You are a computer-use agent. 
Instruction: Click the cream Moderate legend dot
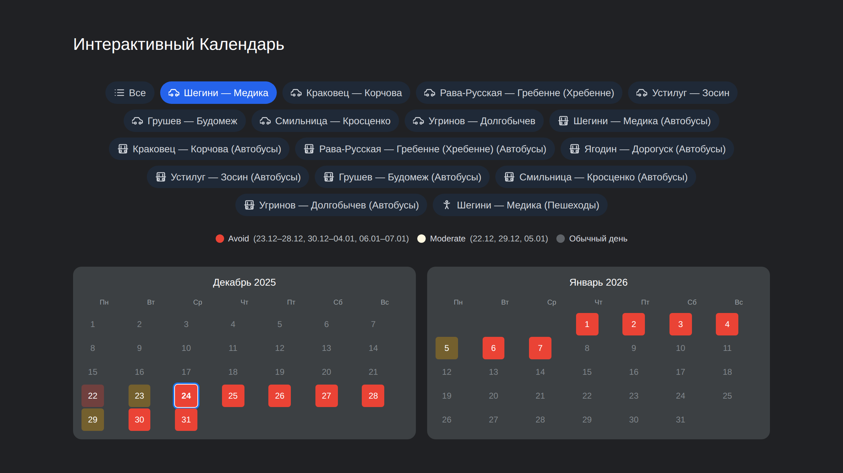pos(421,239)
